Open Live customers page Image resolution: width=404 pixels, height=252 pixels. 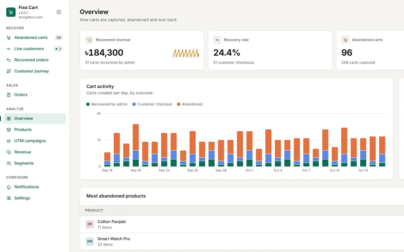(x=35, y=49)
